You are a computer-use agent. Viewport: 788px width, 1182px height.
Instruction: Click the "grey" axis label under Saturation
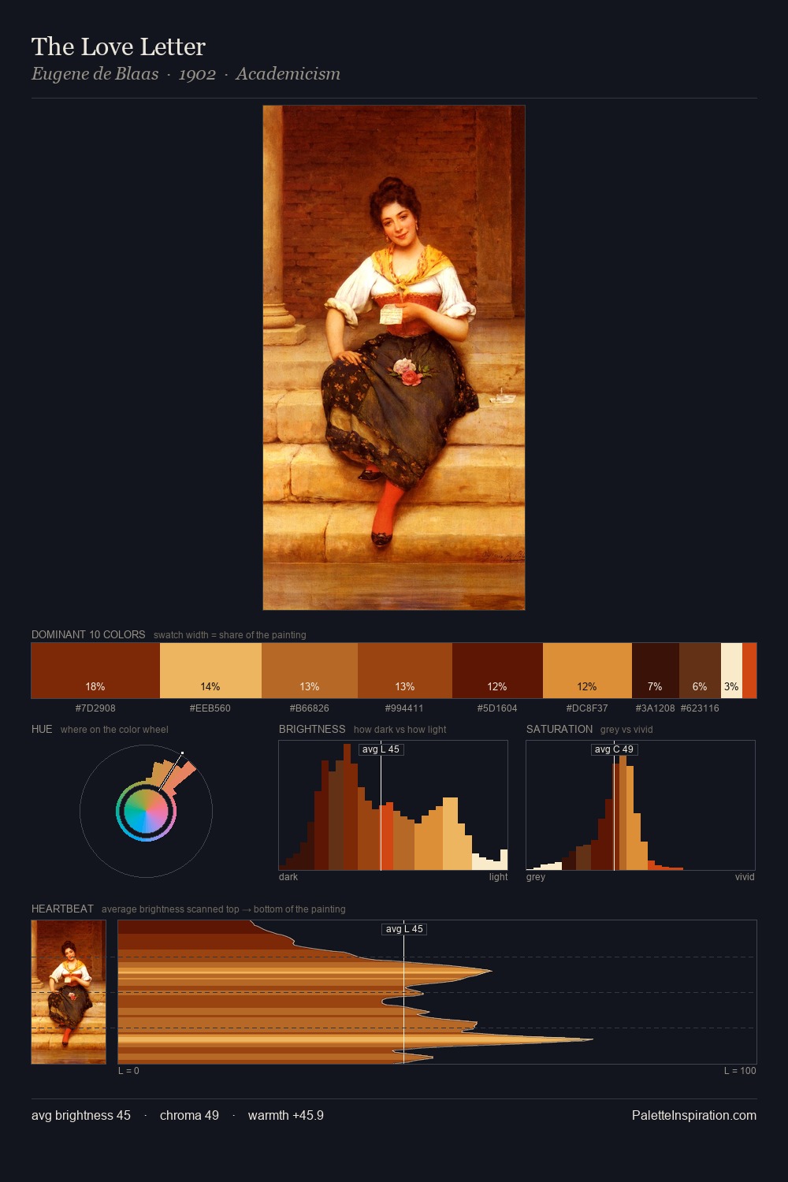coord(536,877)
